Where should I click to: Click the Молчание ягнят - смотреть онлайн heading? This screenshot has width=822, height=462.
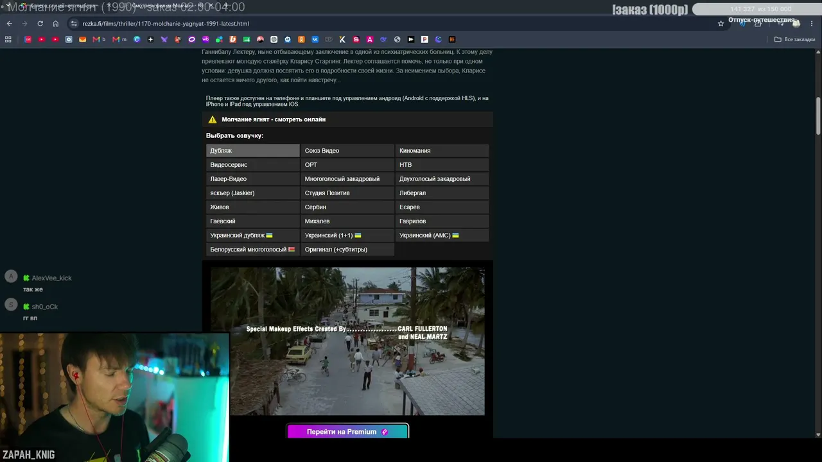[x=274, y=119]
